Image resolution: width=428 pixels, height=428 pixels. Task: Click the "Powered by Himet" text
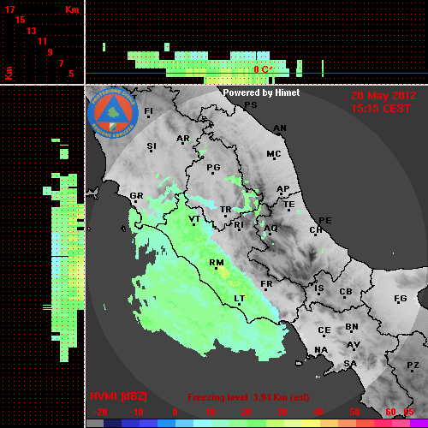tap(261, 92)
